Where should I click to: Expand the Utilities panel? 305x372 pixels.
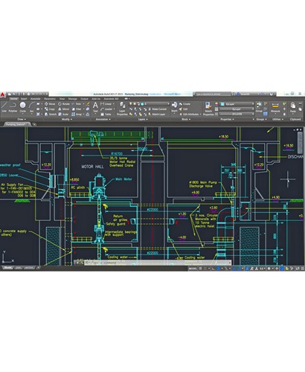pos(277,119)
